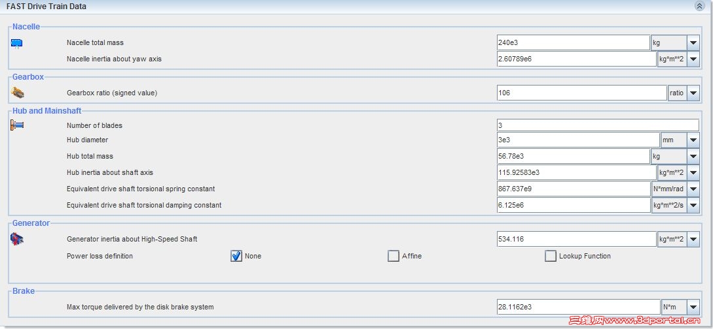Click the 'Power loss definition' label
Image resolution: width=713 pixels, height=329 pixels.
100,256
